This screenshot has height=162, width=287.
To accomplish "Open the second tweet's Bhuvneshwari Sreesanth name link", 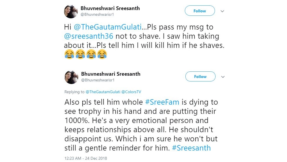I will point(110,74).
